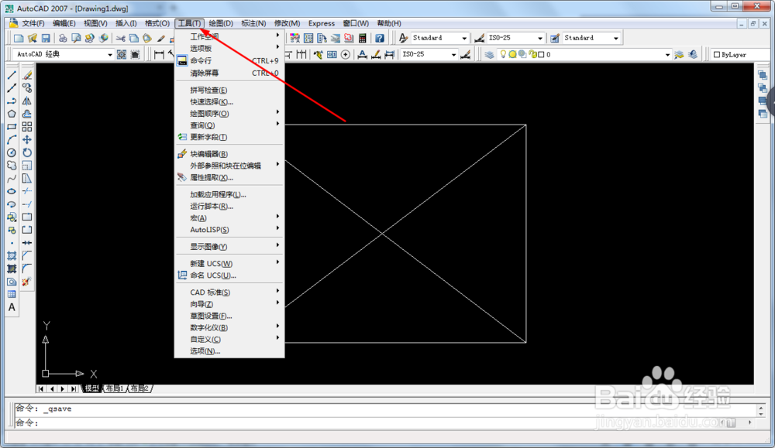
Task: Open the ISO-25 dimension style dropdown in the styles toolbar
Action: [540, 38]
